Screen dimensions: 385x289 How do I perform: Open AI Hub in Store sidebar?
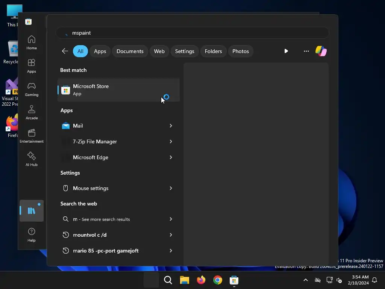32,159
